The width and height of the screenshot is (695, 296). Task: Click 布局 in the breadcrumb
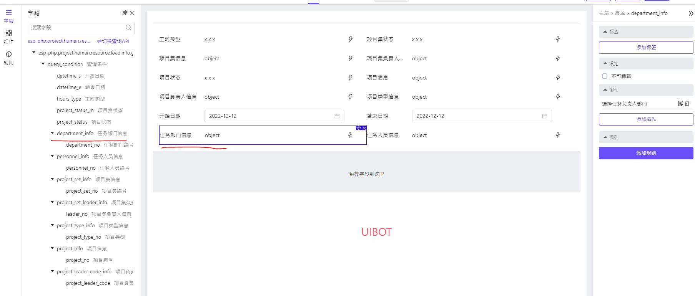(604, 13)
